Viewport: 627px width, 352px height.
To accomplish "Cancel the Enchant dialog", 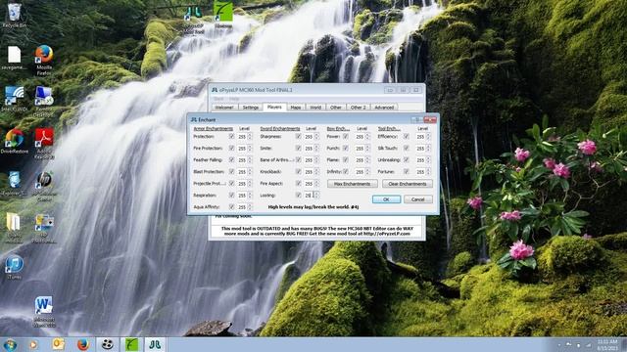I will pyautogui.click(x=418, y=199).
